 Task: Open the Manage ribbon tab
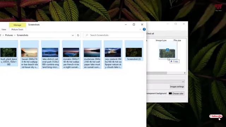[17, 25]
